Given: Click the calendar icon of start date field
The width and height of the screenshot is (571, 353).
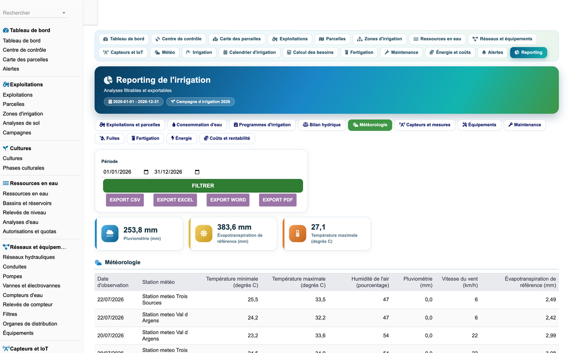Looking at the screenshot, I should click(146, 172).
